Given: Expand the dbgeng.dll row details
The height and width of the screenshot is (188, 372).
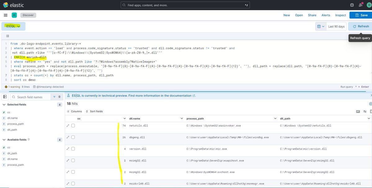Looking at the screenshot, I should (x=68, y=137).
